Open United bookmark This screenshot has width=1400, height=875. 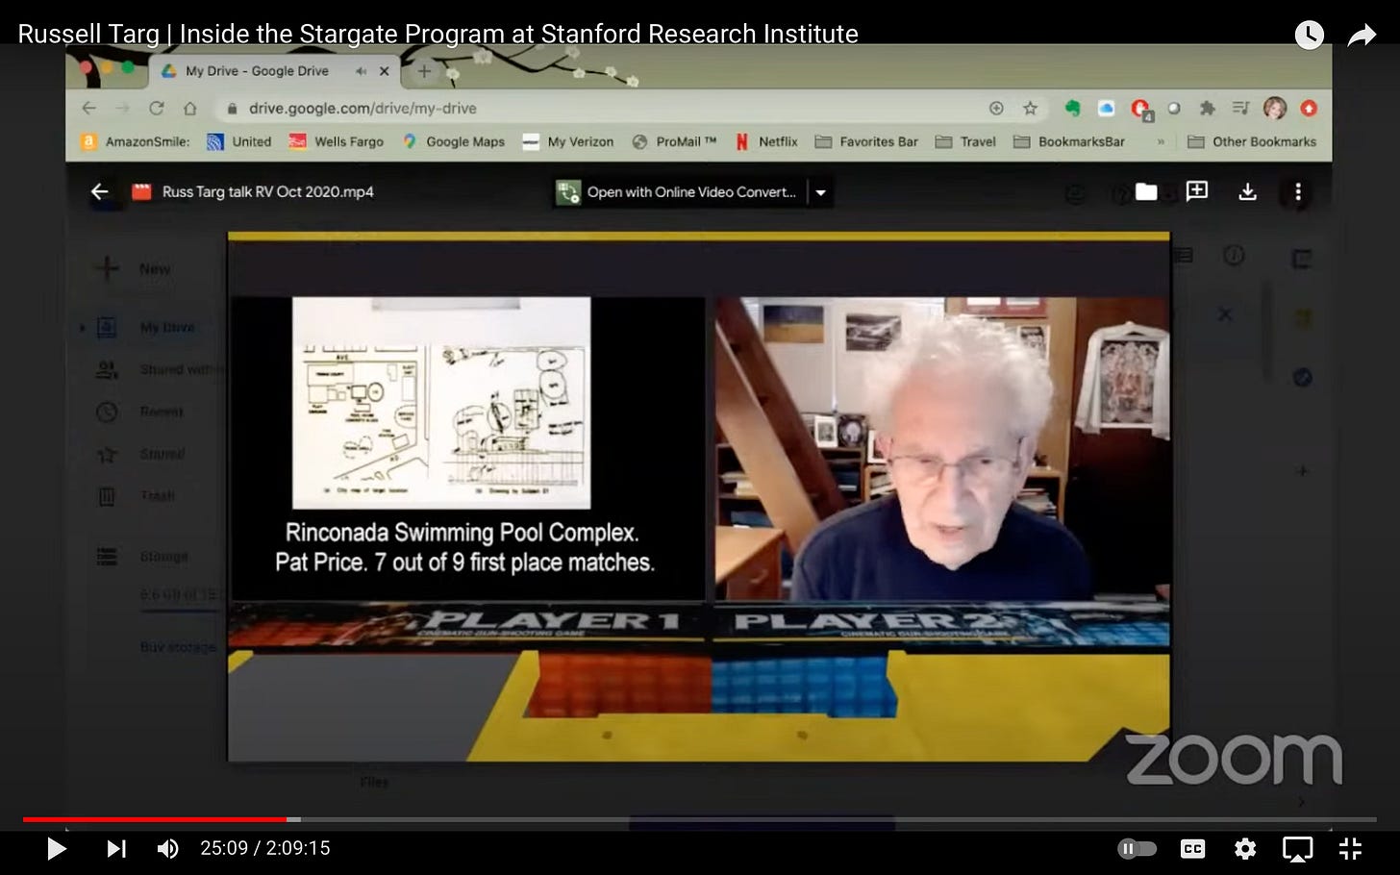pyautogui.click(x=239, y=141)
